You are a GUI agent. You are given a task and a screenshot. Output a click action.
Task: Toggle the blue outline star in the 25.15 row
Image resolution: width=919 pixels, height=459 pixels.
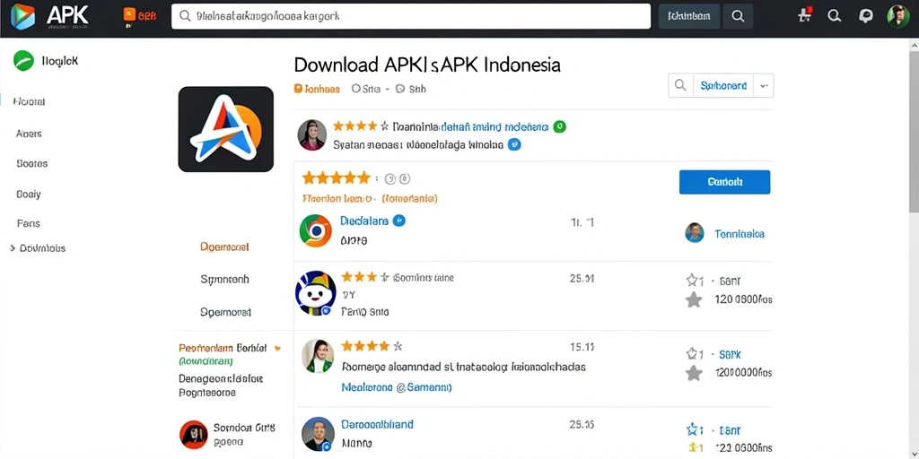point(694,429)
